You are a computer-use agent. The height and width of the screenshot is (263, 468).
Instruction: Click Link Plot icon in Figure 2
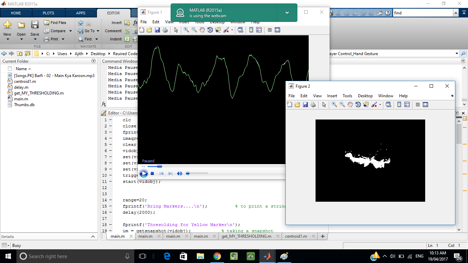(x=389, y=105)
